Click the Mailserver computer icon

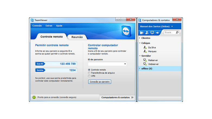click(145, 60)
